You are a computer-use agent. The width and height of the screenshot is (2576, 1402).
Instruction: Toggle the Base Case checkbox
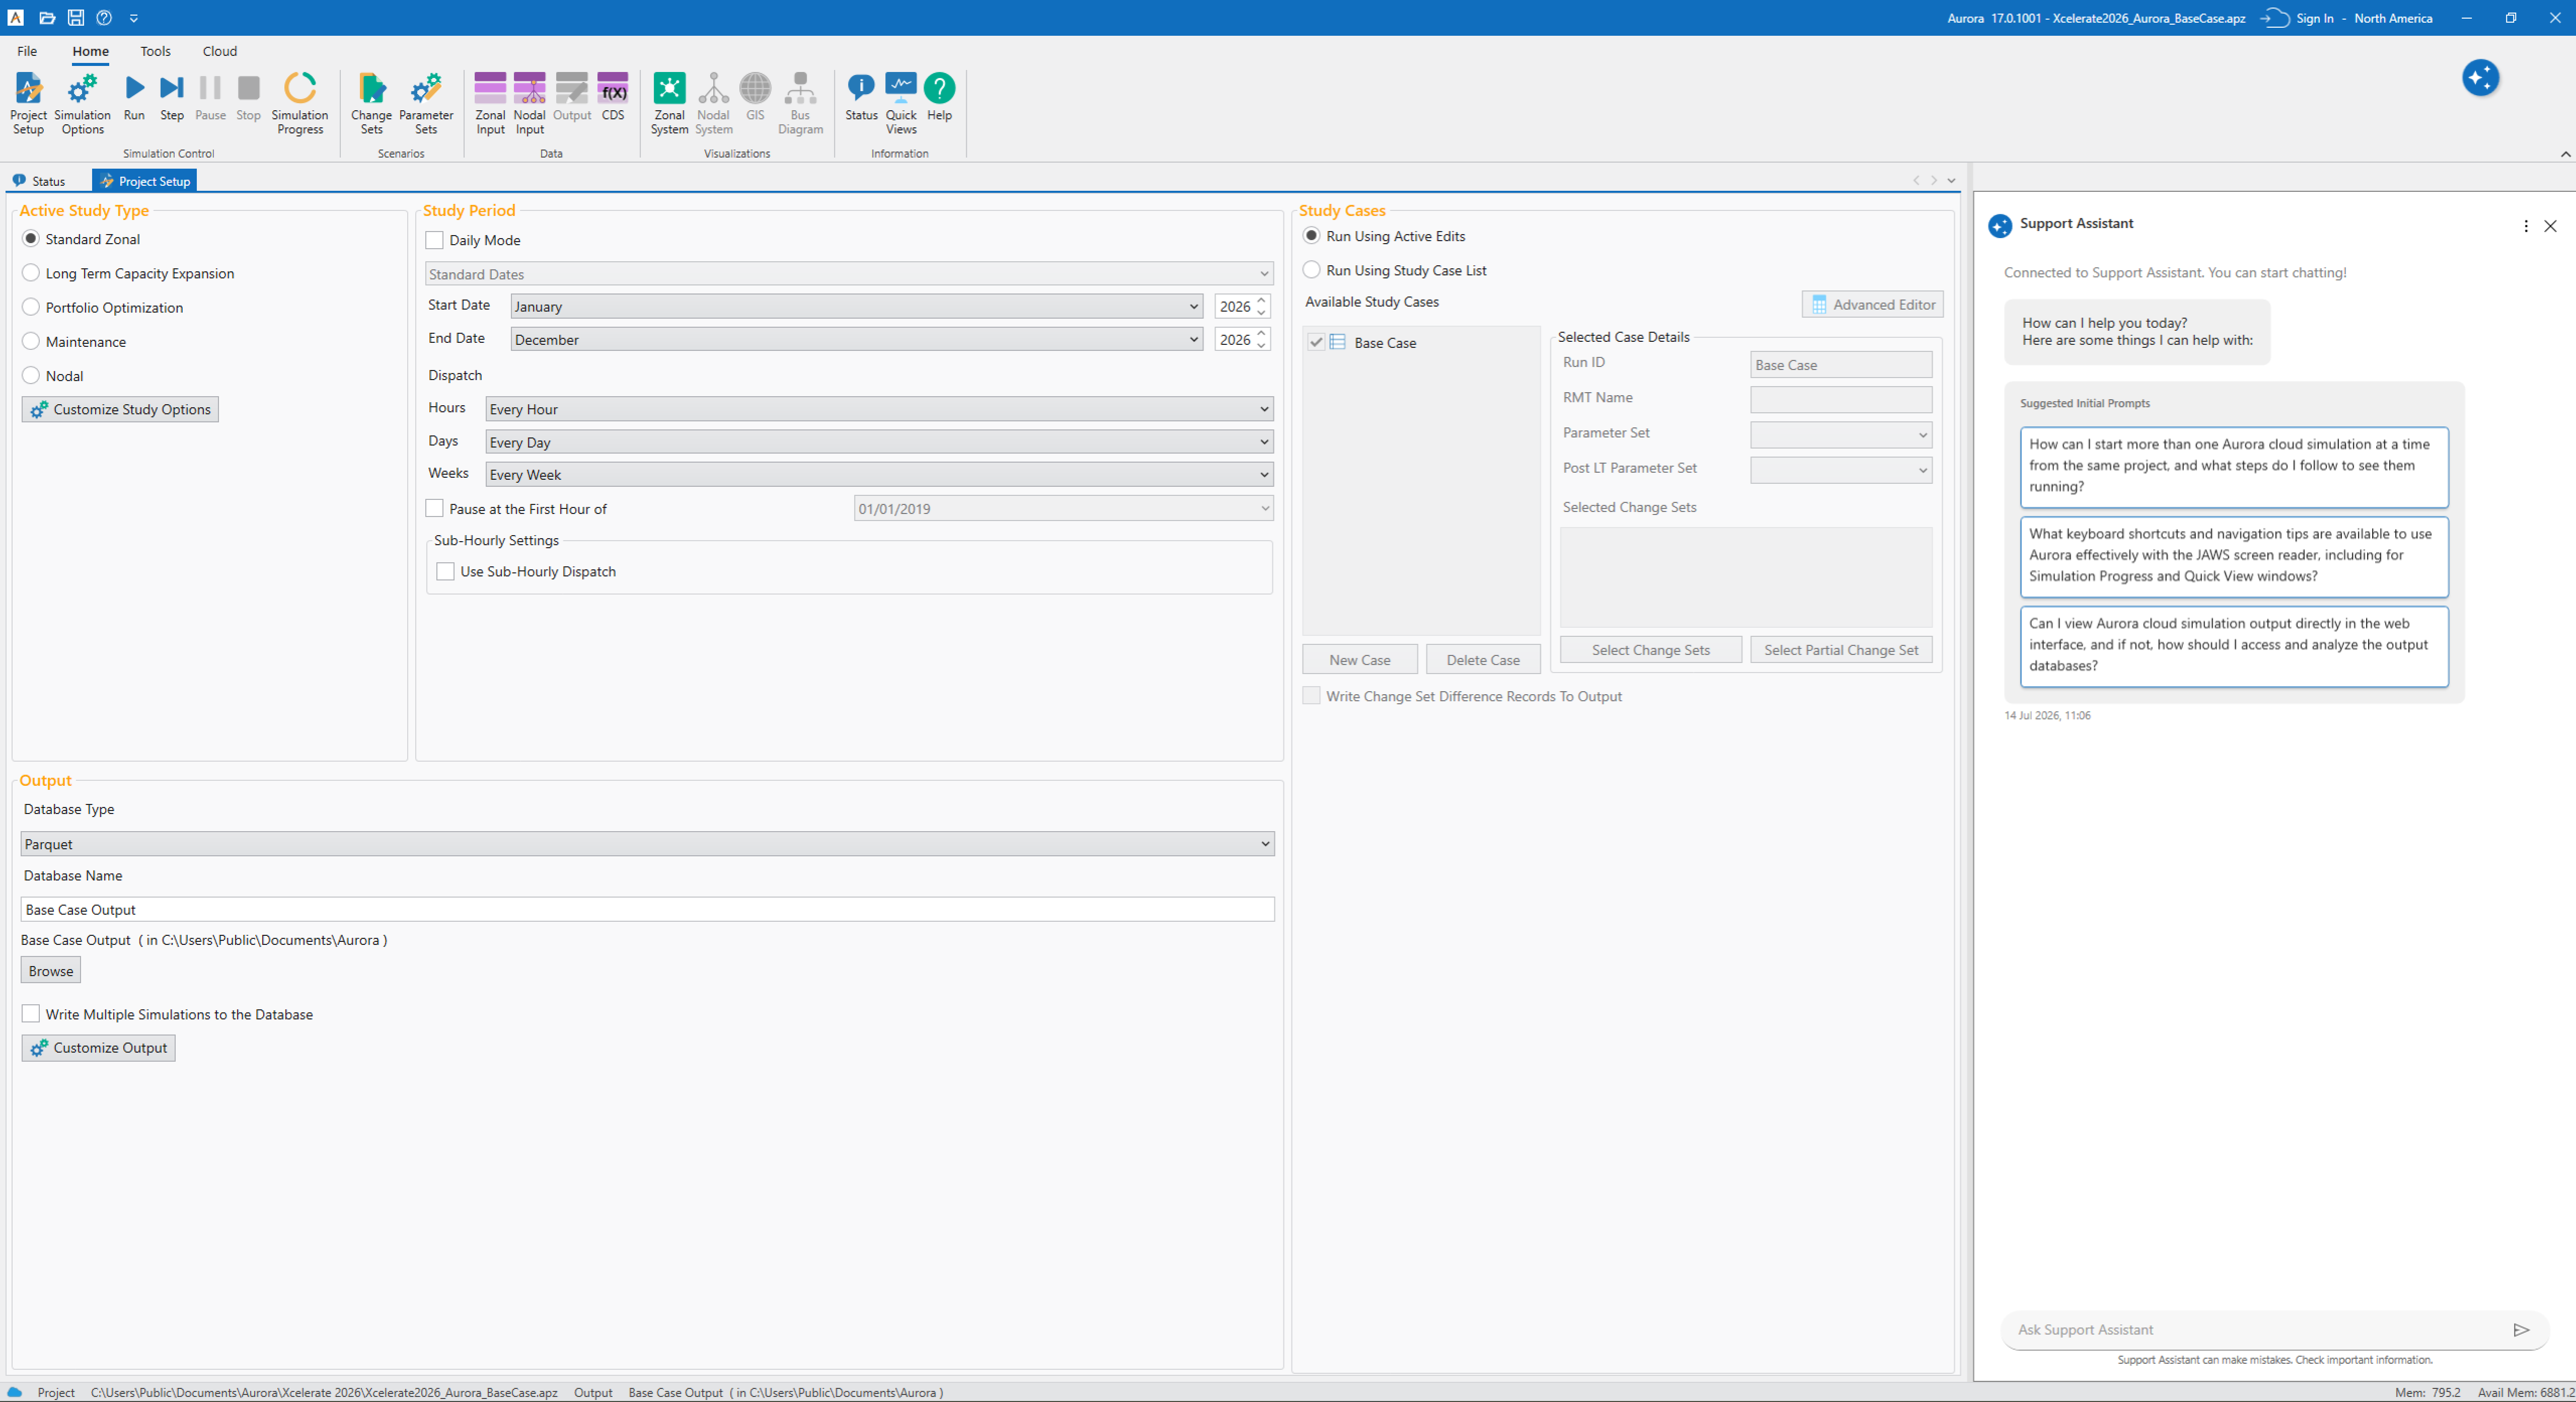coord(1316,342)
